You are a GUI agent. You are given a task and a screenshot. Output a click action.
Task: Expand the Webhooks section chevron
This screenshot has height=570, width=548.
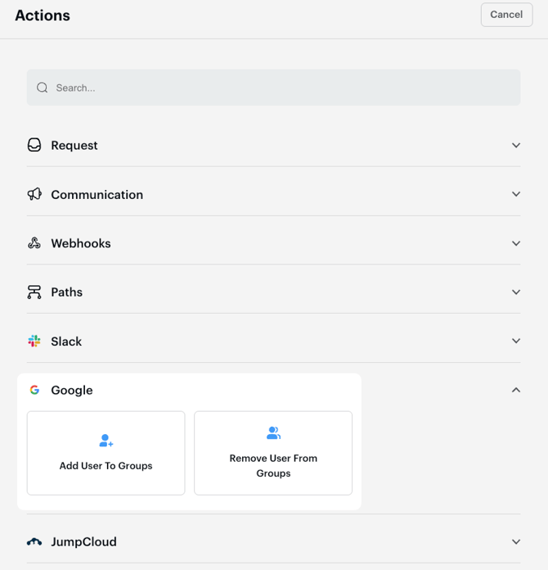click(516, 243)
